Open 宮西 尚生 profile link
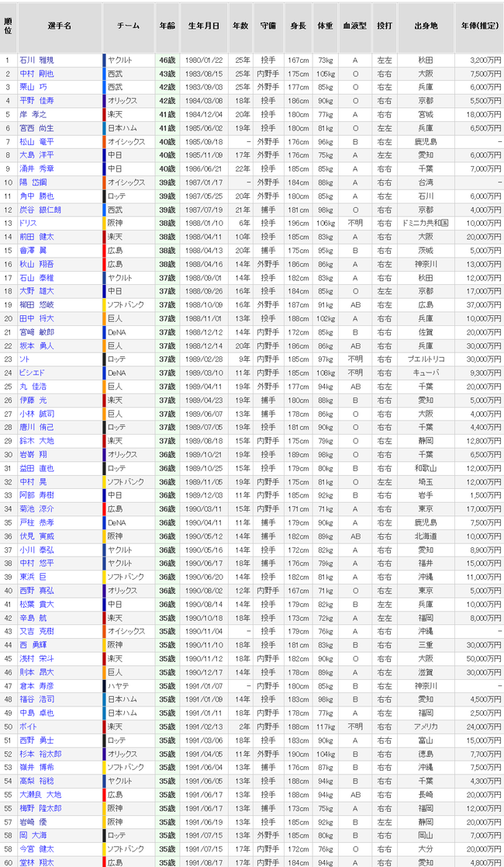Viewport: 504px width, 867px height. 36,128
